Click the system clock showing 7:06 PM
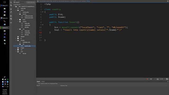This screenshot has height=95, width=169. (5, 90)
